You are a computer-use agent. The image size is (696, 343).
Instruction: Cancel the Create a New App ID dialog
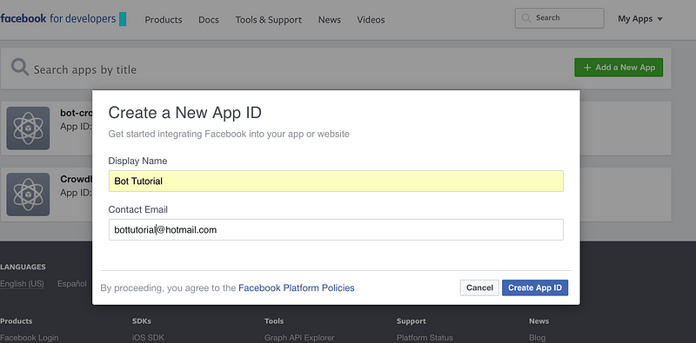pos(479,287)
